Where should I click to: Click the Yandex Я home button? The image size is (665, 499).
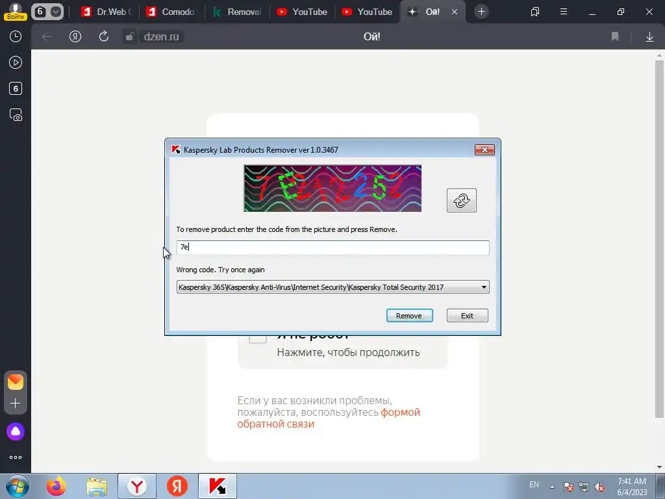coord(75,36)
